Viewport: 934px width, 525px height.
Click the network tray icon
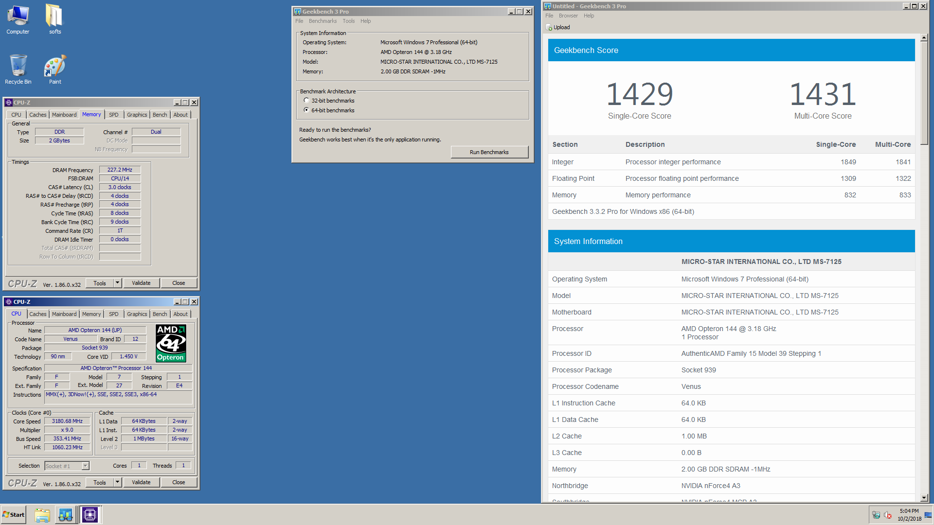point(876,515)
